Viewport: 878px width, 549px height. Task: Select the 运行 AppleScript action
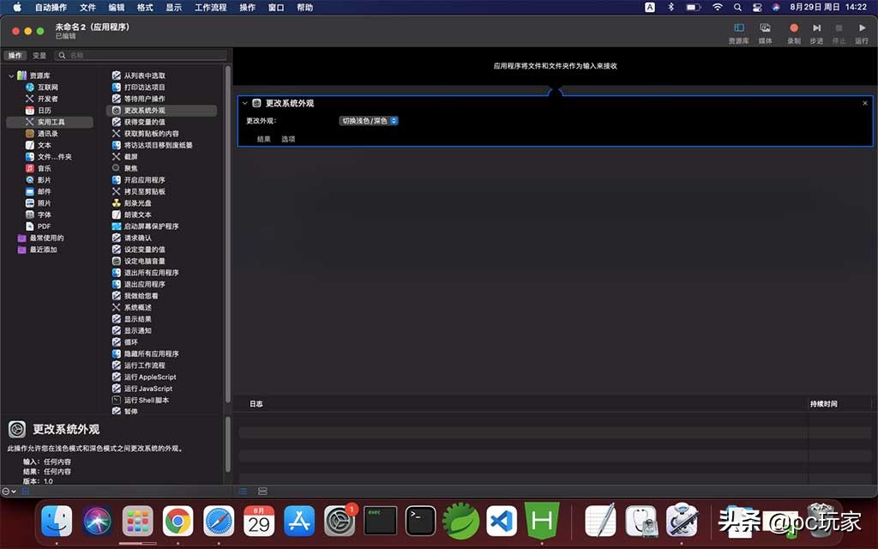pyautogui.click(x=149, y=377)
